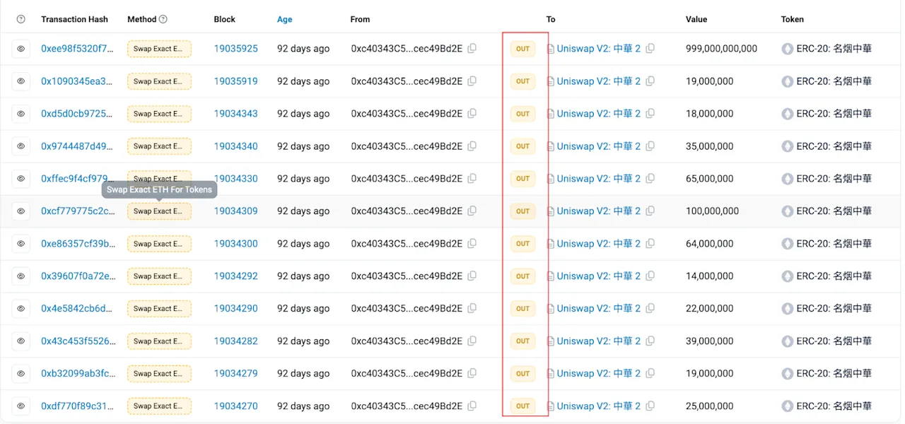Click the token icon in block 19034309 row
905x424 pixels.
(787, 211)
